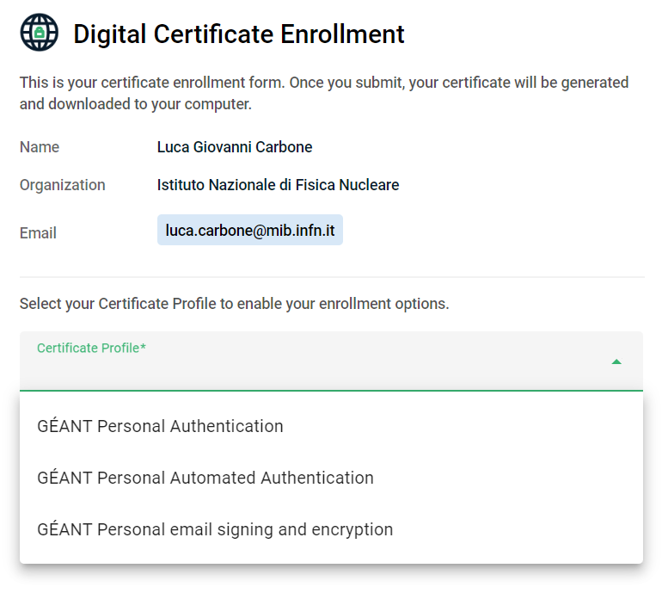This screenshot has height=593, width=662.
Task: Click the Select your Certificate Profile instruction
Action: (x=235, y=304)
